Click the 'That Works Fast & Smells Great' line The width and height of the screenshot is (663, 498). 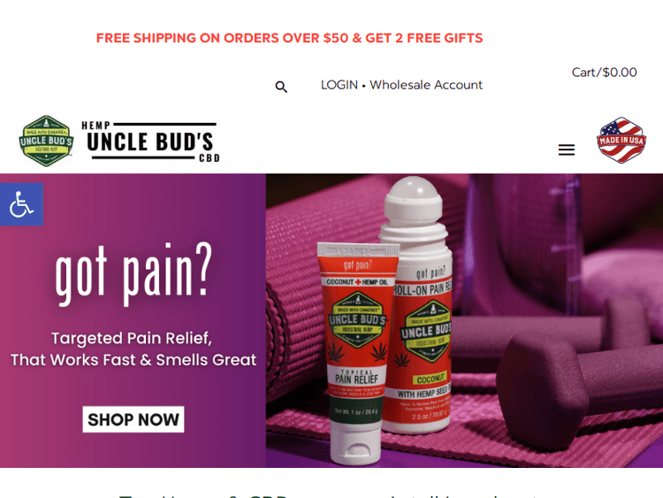point(133,360)
